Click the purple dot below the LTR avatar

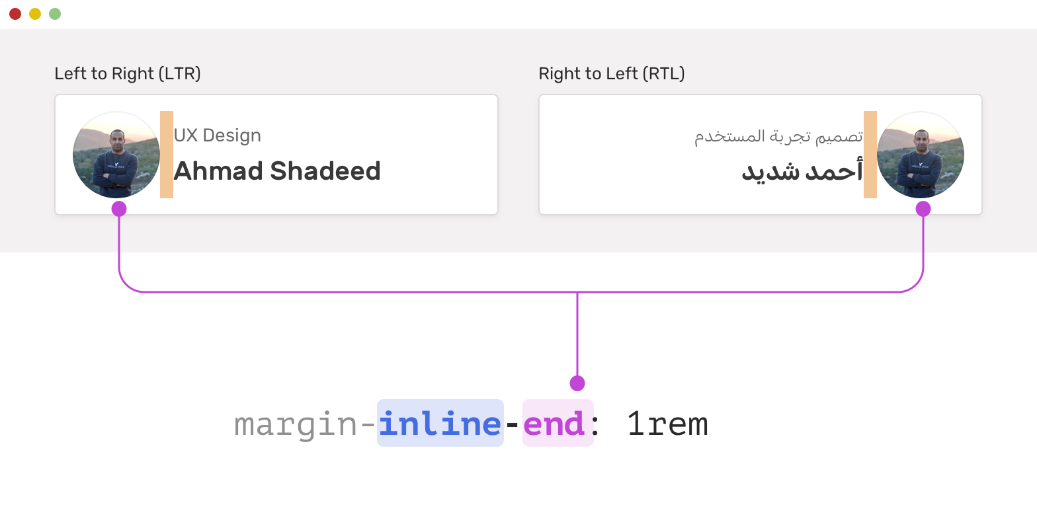(x=119, y=209)
